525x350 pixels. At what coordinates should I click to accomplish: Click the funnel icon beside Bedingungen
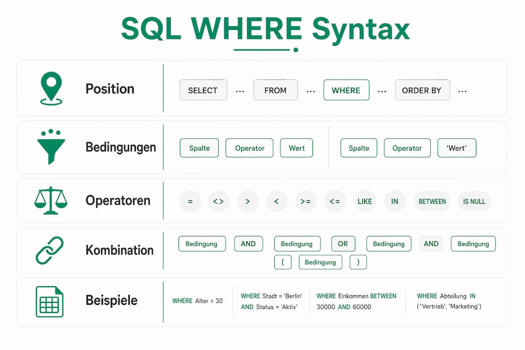point(51,147)
